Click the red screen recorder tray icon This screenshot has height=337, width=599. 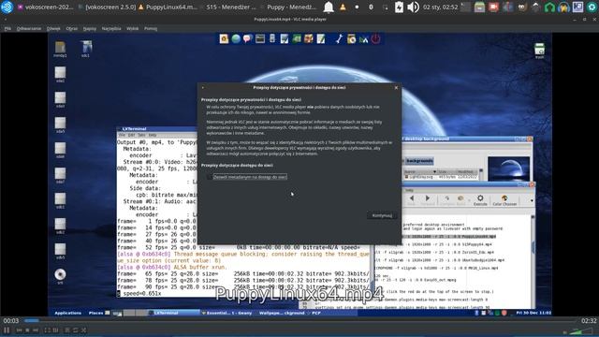pyautogui.click(x=493, y=7)
